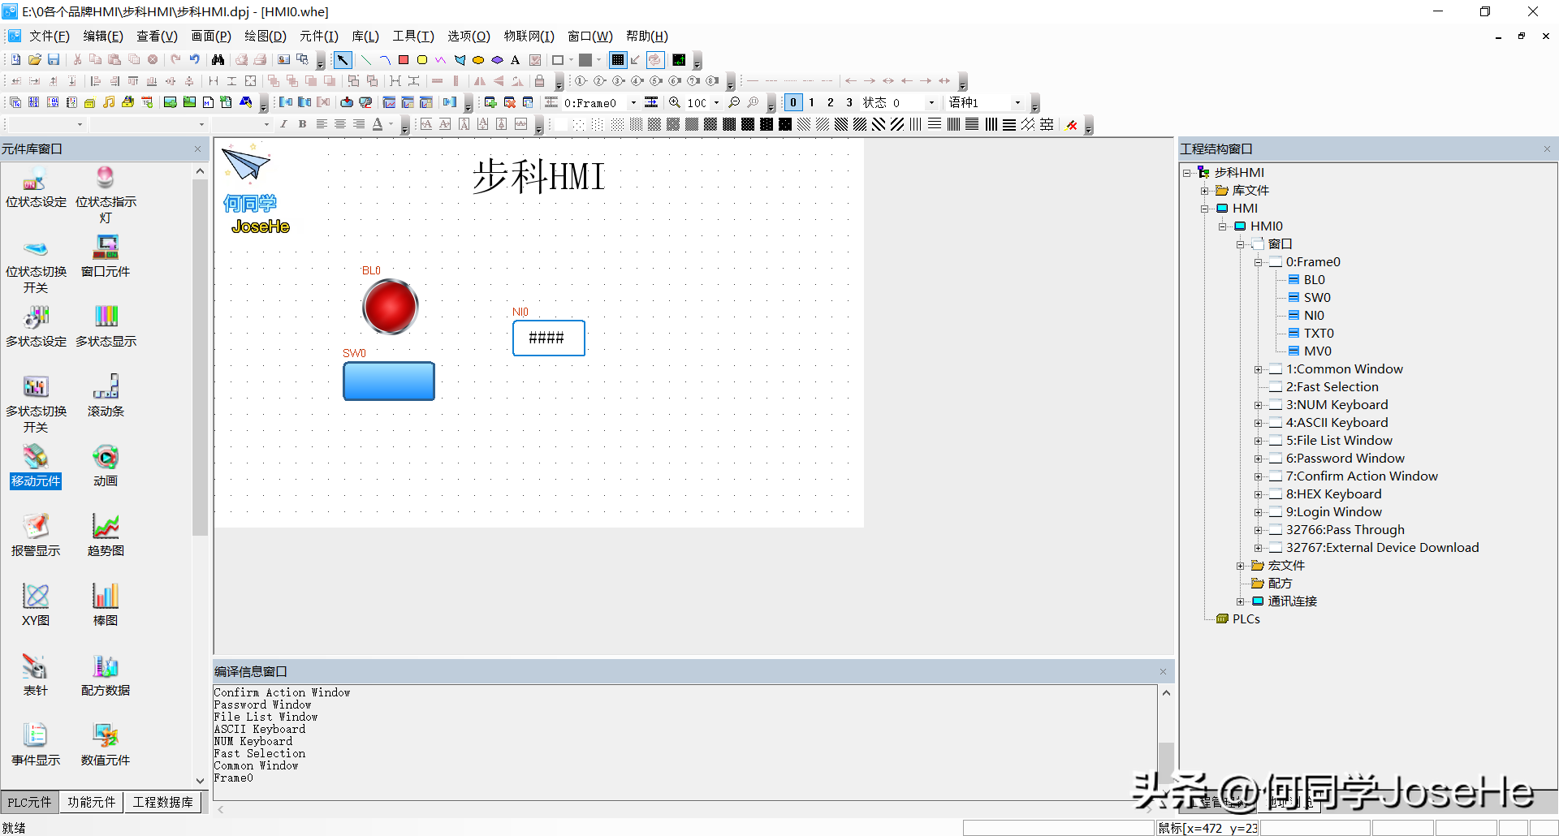Viewport: 1559px width, 836px height.
Task: Pick the XY图 chart component
Action: [36, 604]
